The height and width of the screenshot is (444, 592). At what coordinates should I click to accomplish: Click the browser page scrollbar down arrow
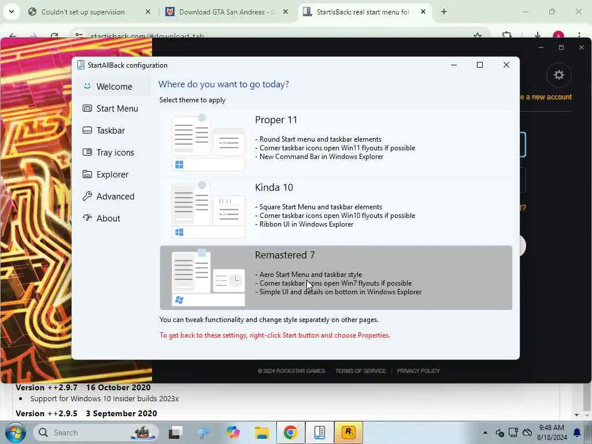tap(576, 415)
